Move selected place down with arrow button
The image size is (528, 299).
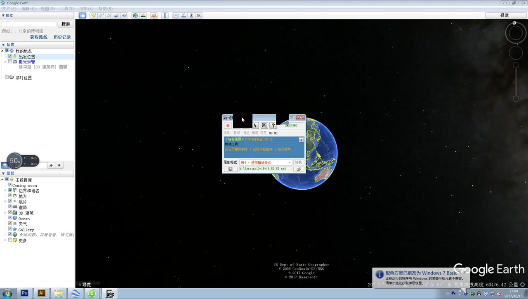(x=59, y=165)
